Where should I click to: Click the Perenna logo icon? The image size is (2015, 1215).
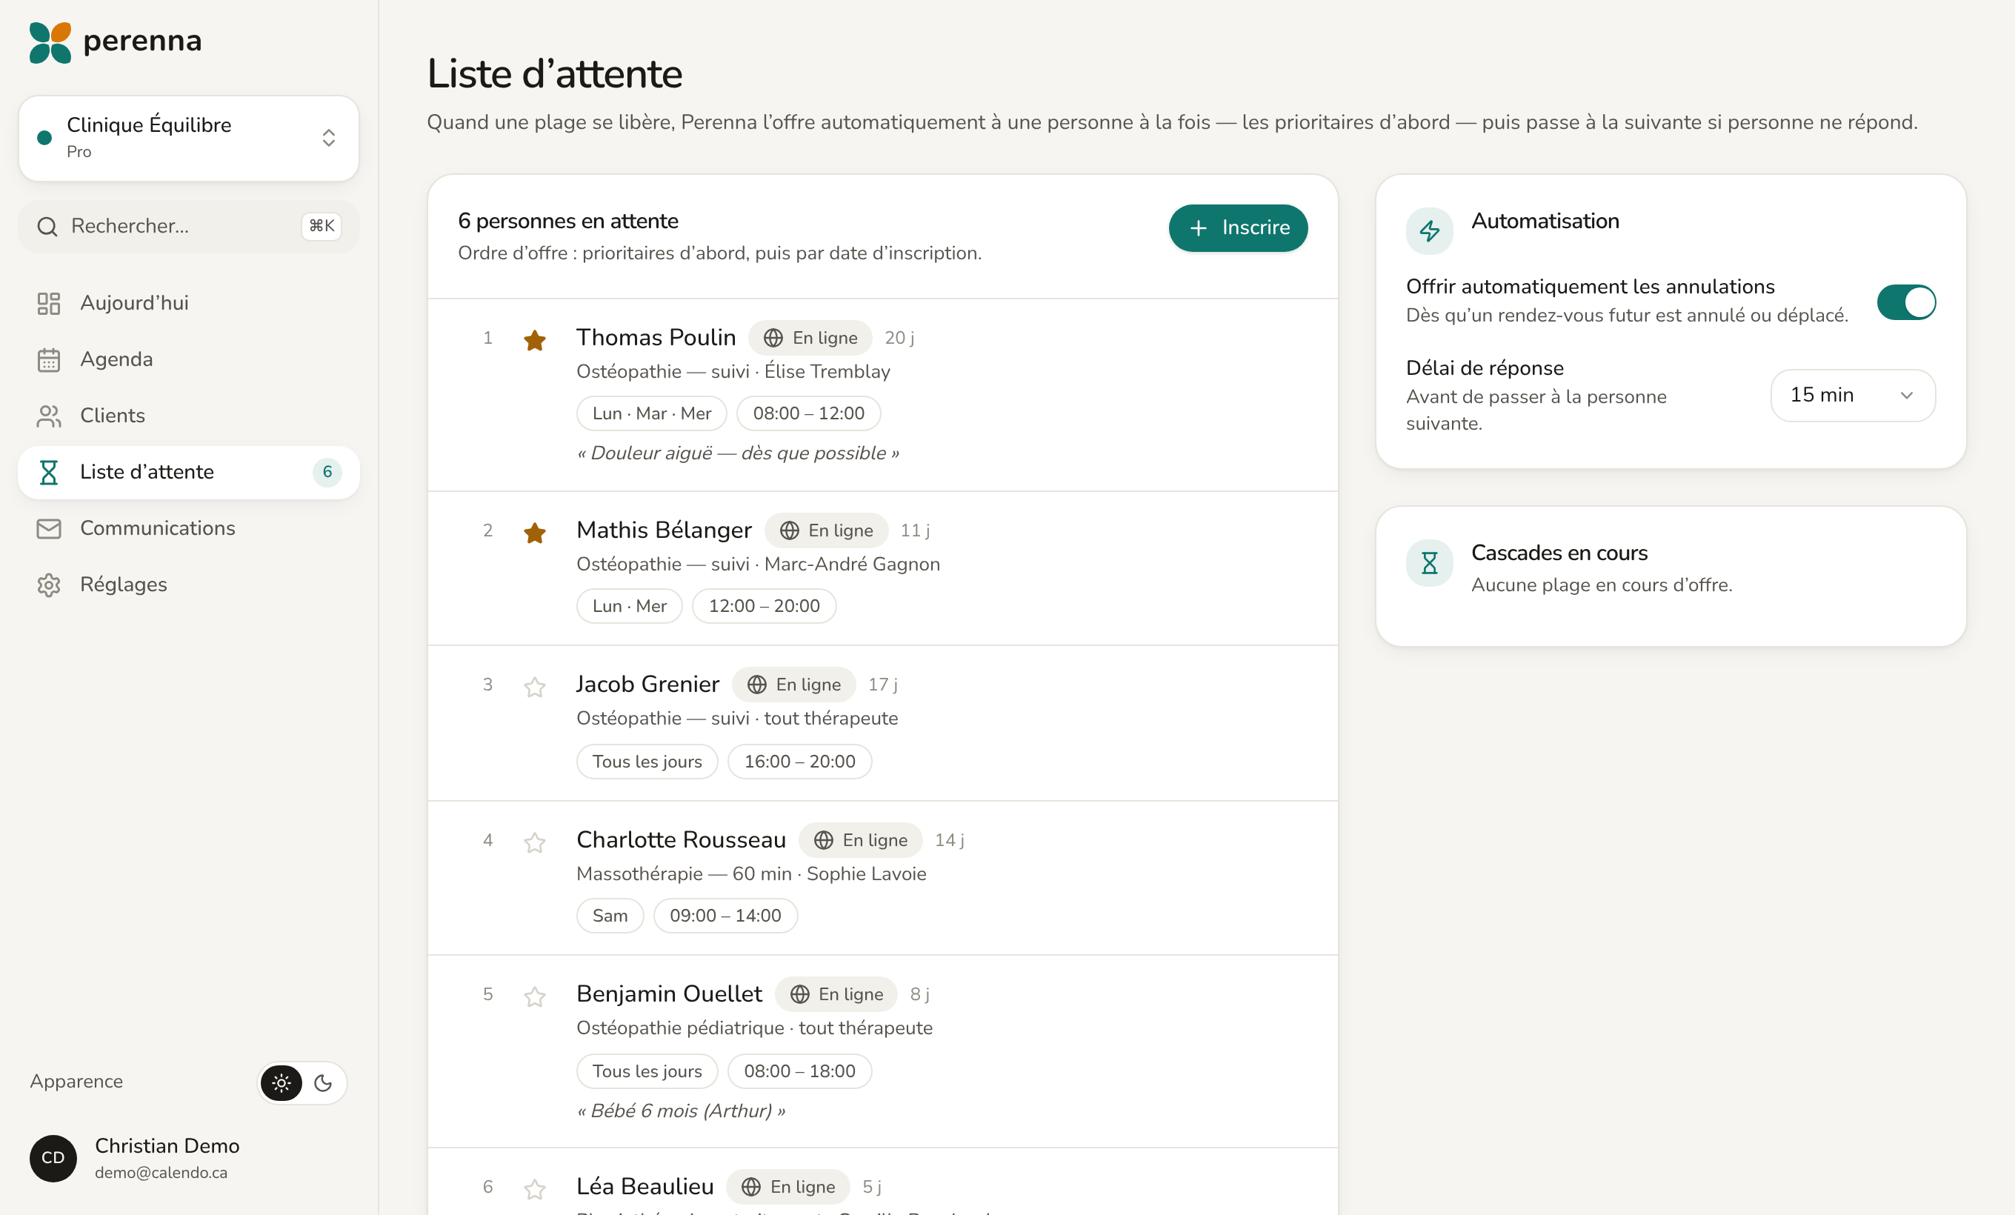50,41
